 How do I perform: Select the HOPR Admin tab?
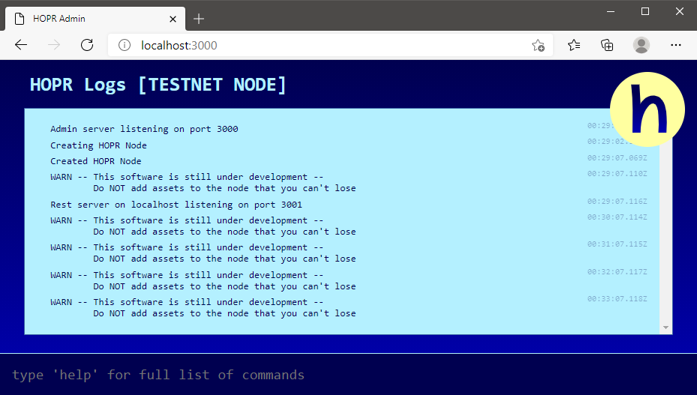pos(95,19)
